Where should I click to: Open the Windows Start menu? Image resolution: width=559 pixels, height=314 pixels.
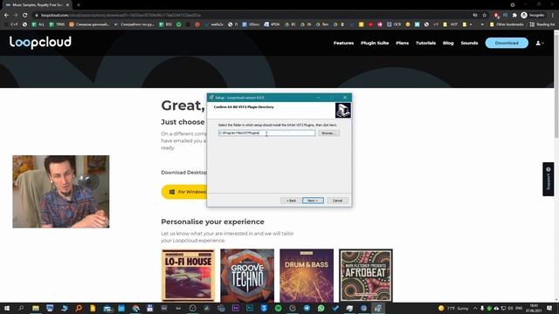7,308
